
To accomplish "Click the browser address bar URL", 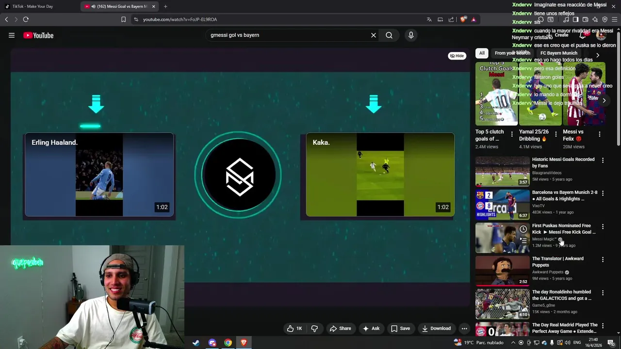I will [180, 19].
